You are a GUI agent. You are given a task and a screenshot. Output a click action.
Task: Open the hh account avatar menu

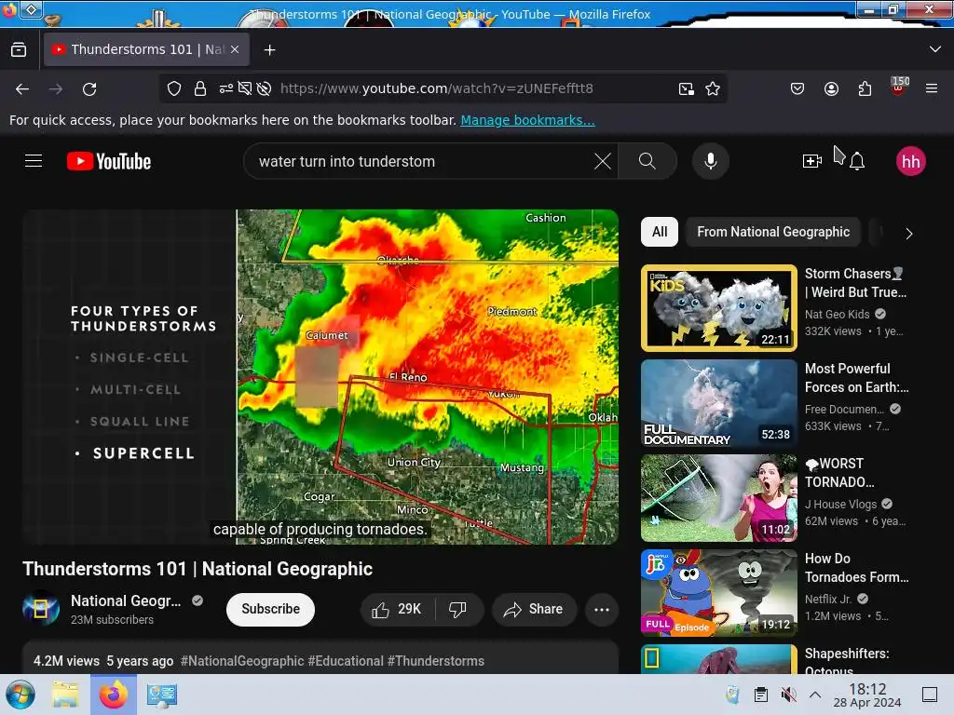[x=911, y=161]
